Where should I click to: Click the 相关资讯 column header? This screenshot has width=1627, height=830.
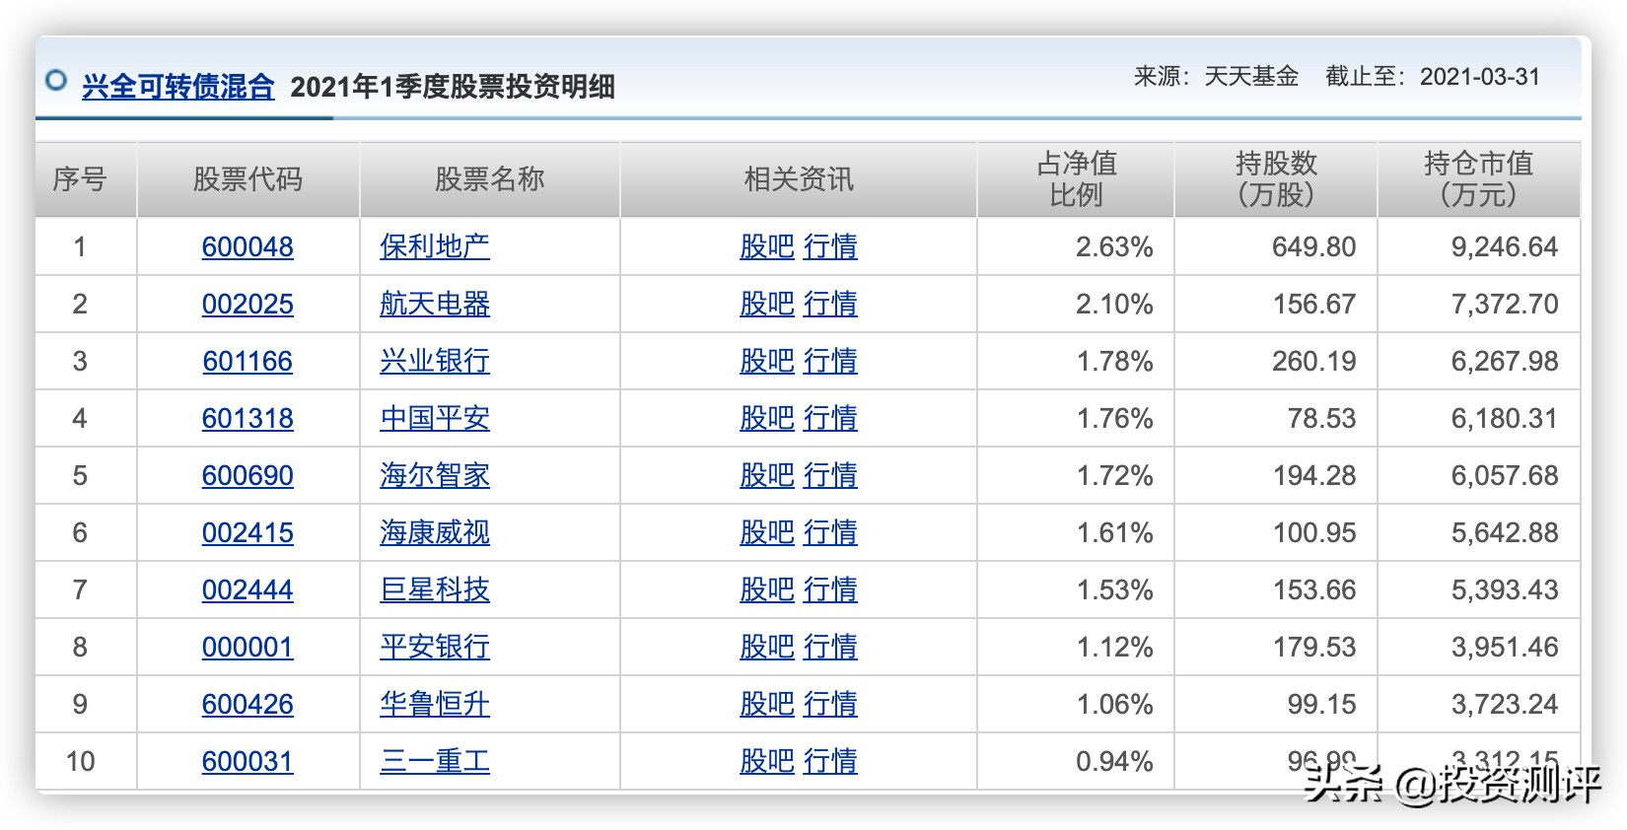point(799,179)
